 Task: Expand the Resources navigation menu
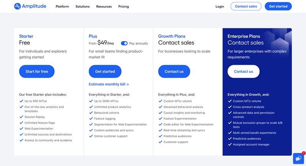tap(104, 7)
